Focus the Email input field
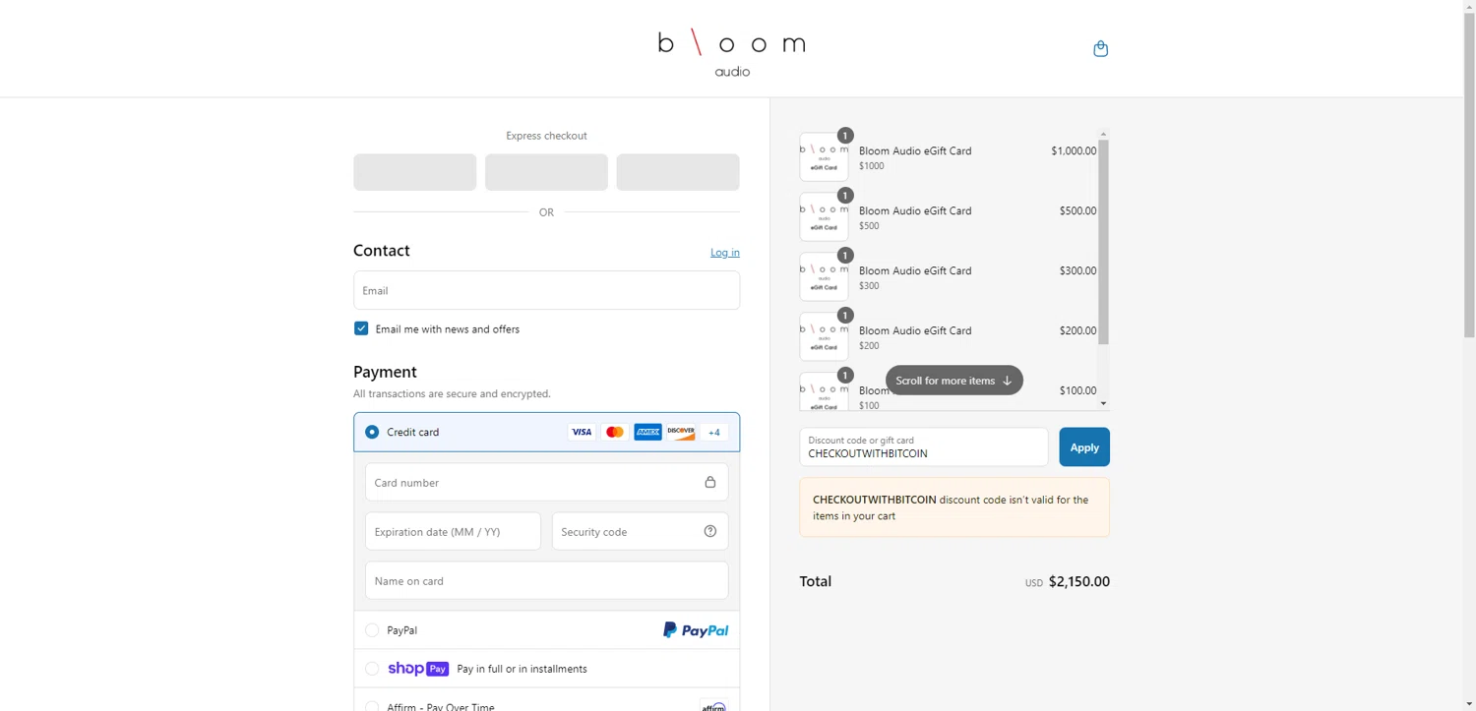The image size is (1476, 711). point(546,290)
